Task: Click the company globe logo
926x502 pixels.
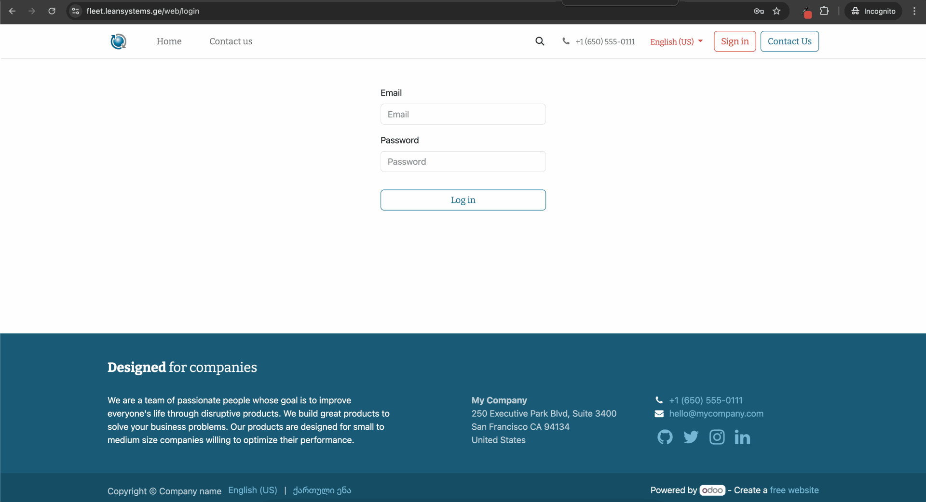Action: tap(118, 41)
